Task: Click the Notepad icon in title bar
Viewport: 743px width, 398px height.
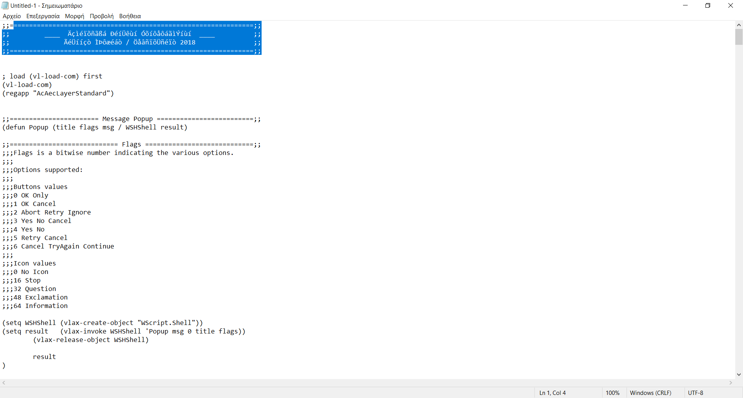Action: (x=5, y=5)
